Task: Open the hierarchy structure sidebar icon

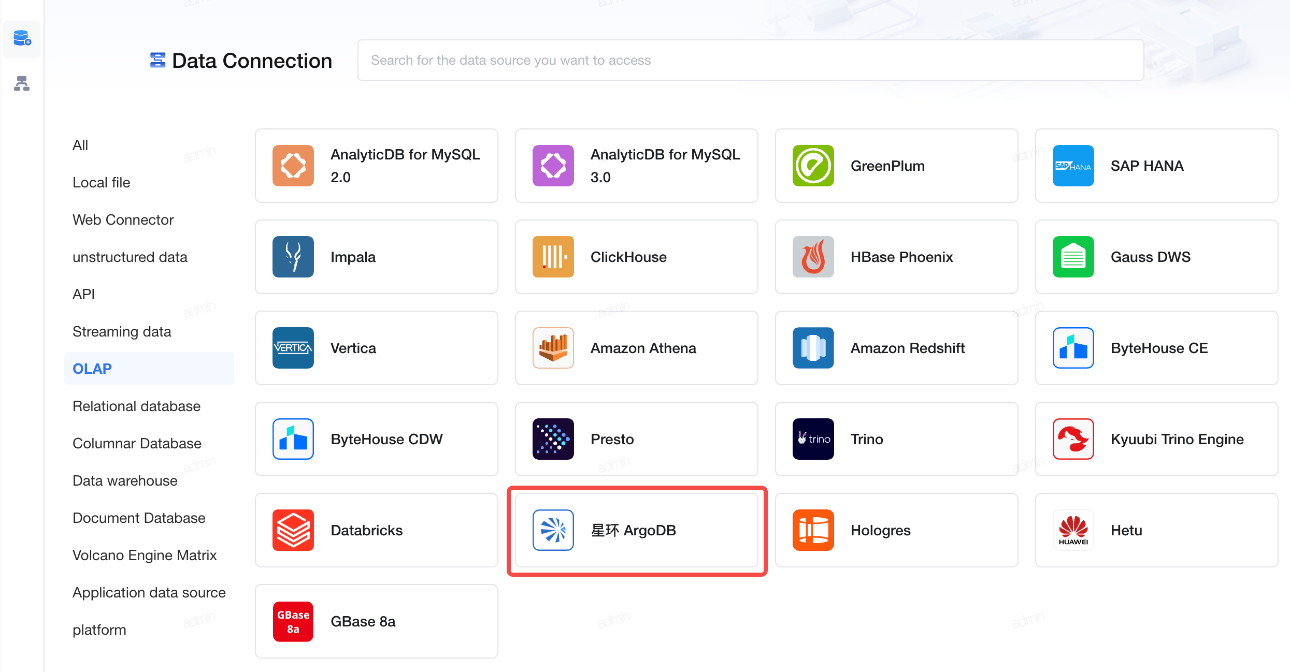Action: click(x=22, y=83)
